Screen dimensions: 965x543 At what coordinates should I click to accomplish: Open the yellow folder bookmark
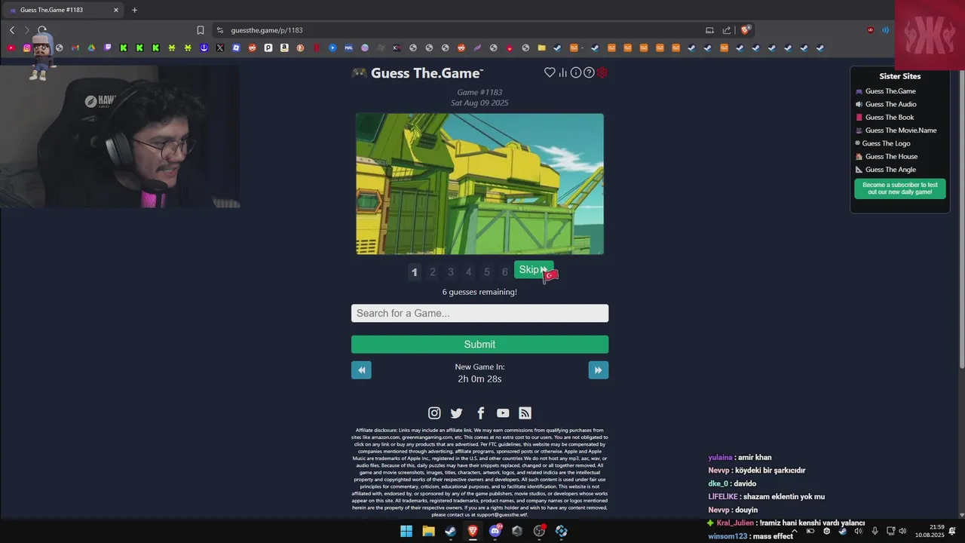541,48
